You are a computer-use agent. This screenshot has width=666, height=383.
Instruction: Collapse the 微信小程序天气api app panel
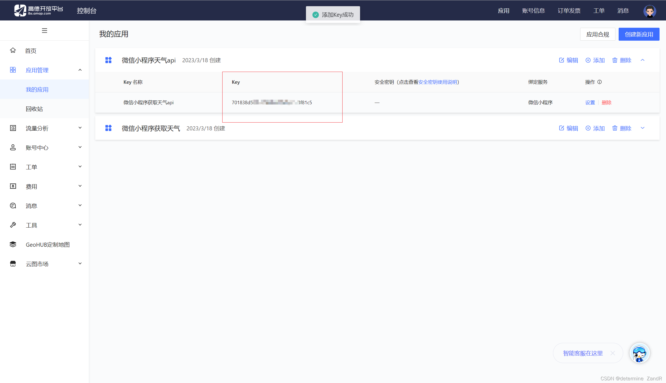[643, 60]
